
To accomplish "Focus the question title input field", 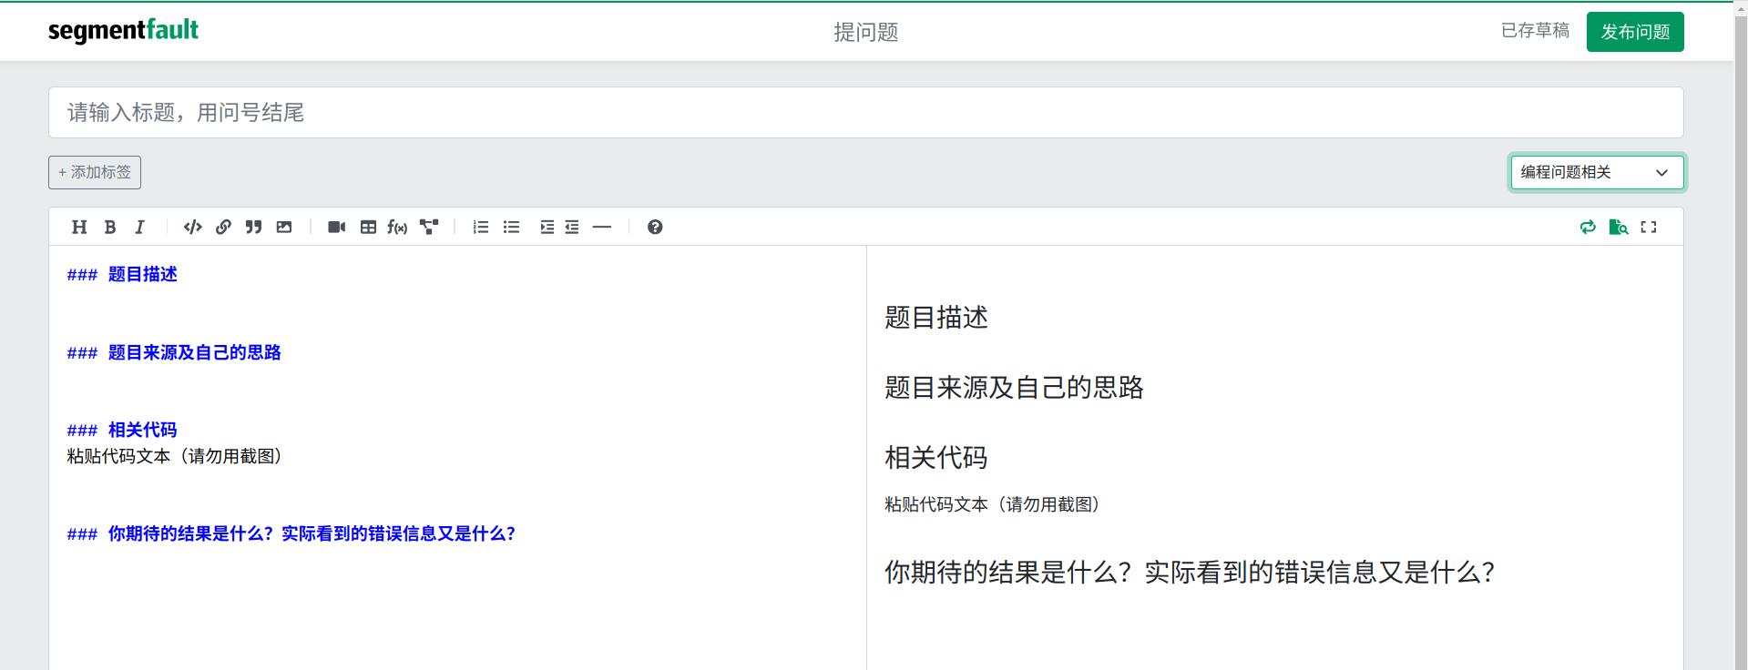I will [x=865, y=113].
